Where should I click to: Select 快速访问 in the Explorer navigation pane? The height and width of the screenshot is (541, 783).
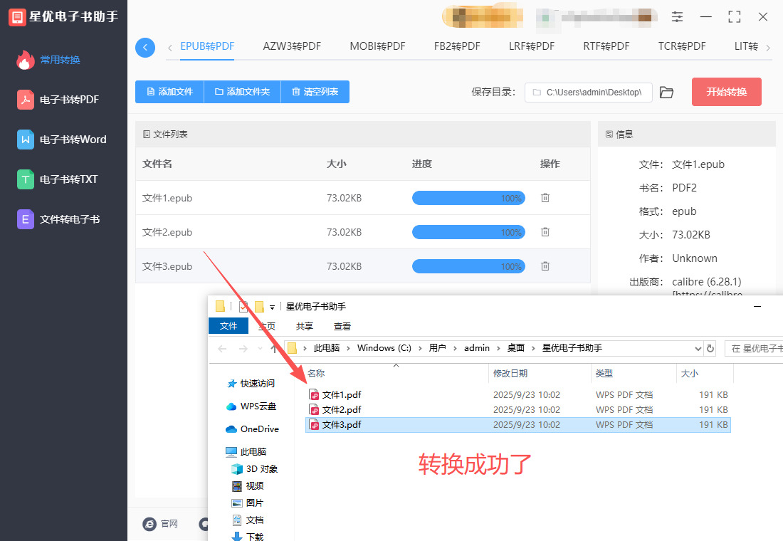[251, 383]
